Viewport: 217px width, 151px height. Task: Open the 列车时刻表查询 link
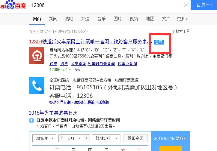(x=101, y=63)
